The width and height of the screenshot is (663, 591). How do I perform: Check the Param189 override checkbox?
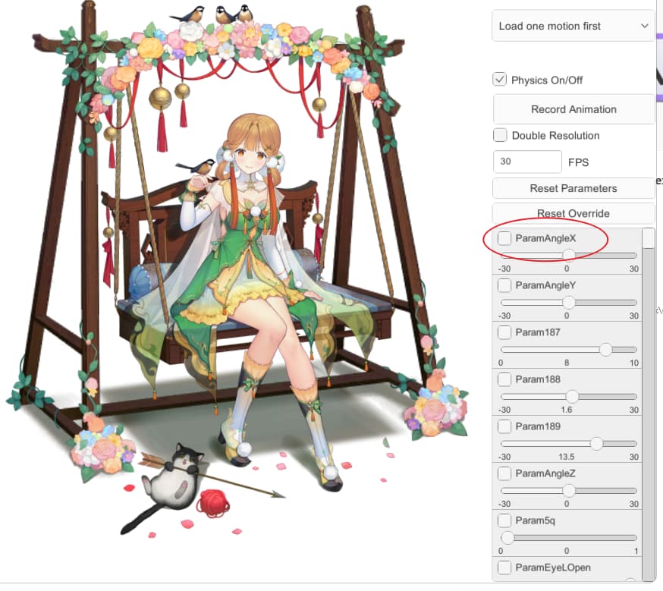point(504,426)
